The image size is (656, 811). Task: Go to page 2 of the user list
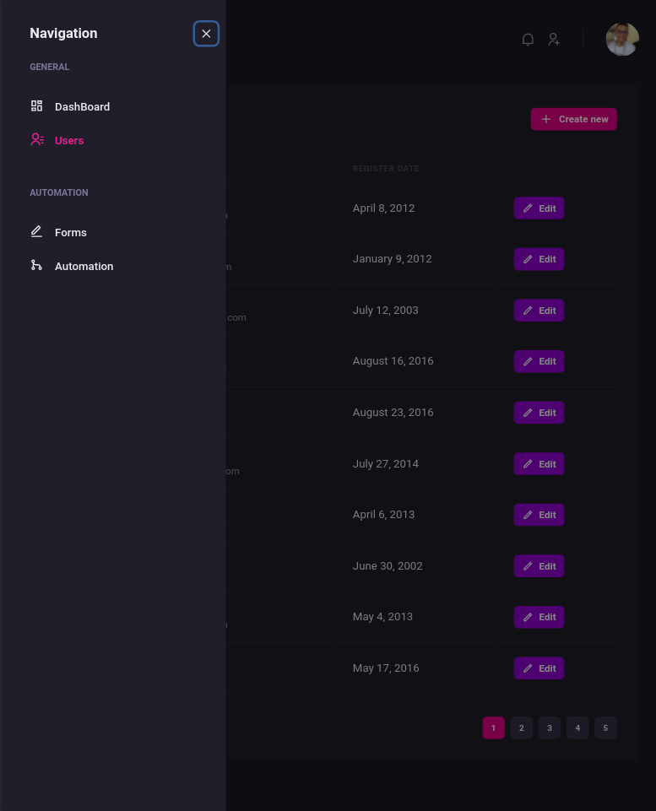click(x=521, y=727)
